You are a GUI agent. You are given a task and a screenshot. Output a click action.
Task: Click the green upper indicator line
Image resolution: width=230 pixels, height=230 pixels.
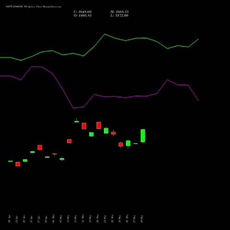coord(105,34)
